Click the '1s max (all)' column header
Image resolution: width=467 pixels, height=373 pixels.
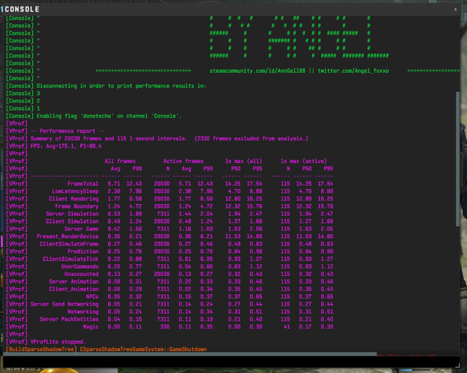[243, 161]
